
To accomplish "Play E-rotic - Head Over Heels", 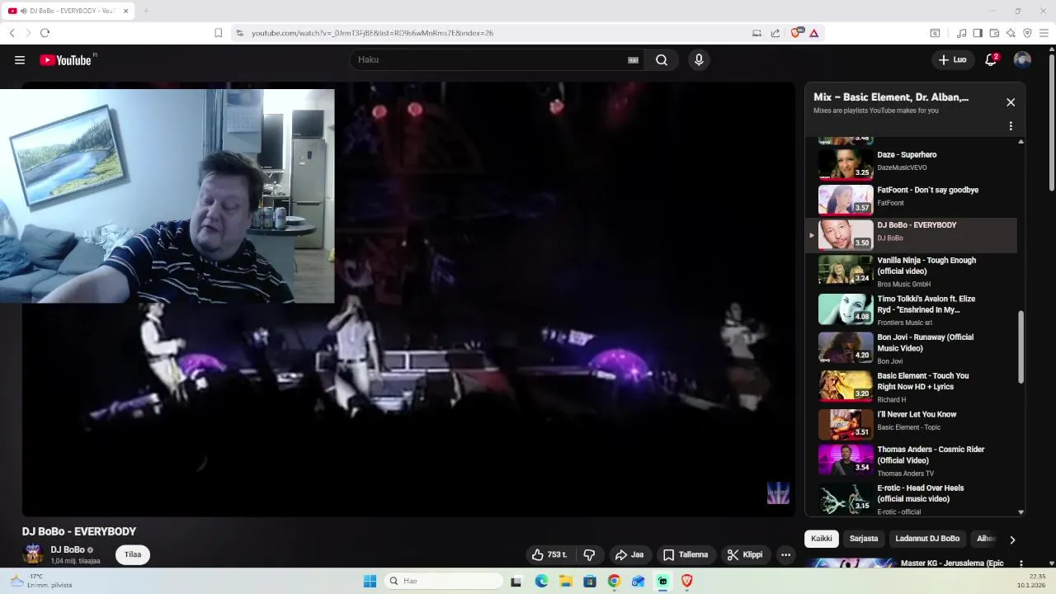I will [x=911, y=500].
